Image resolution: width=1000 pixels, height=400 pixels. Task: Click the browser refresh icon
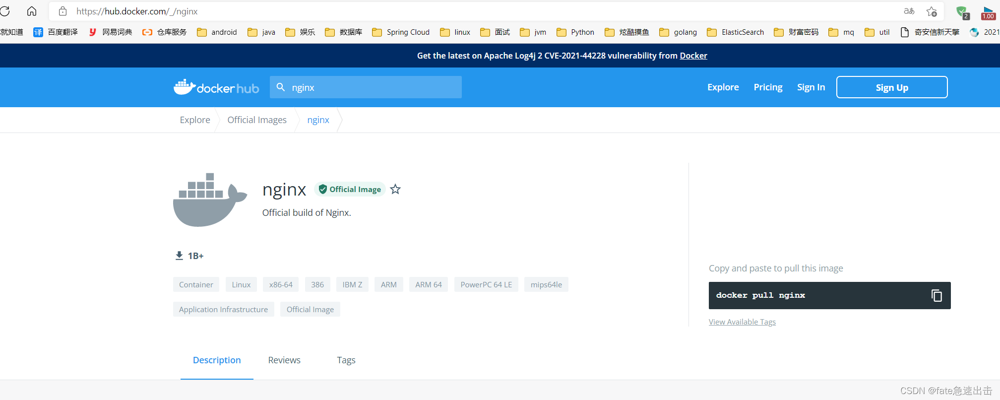click(5, 11)
